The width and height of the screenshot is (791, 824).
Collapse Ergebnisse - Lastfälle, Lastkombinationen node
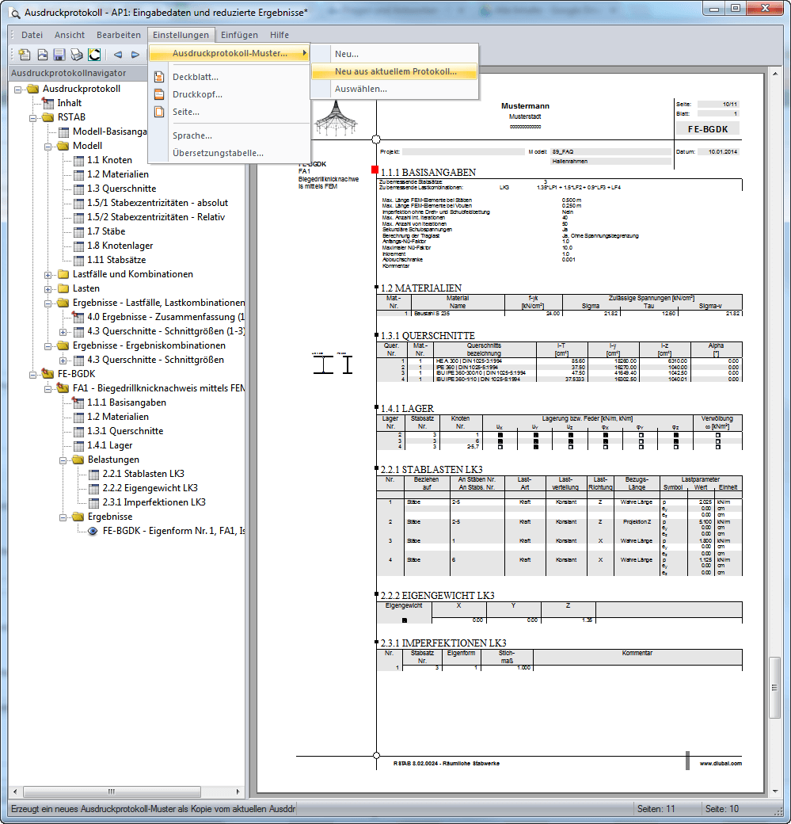click(48, 303)
